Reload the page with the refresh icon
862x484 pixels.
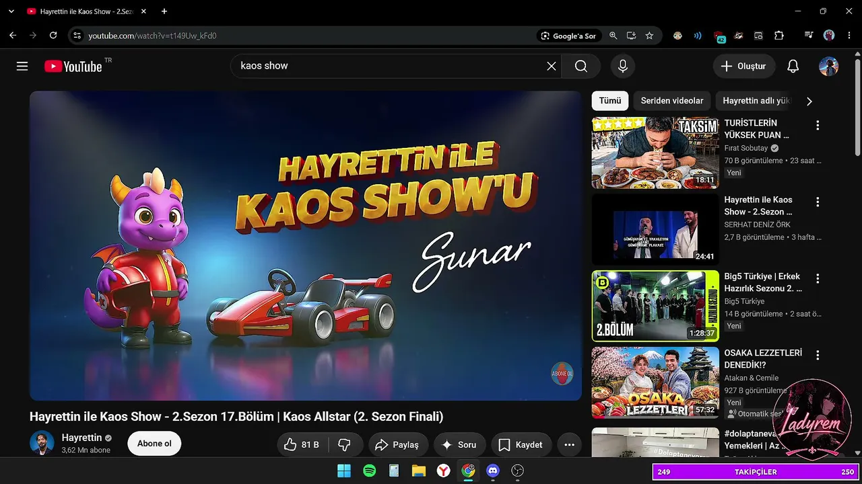click(x=53, y=36)
